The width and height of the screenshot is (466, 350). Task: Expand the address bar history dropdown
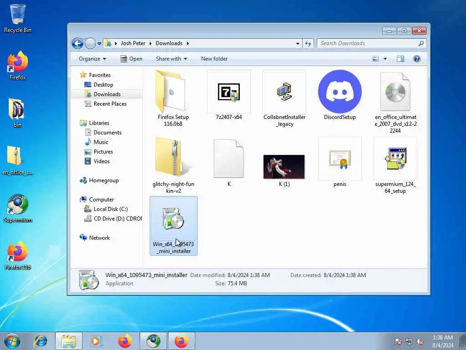[298, 43]
